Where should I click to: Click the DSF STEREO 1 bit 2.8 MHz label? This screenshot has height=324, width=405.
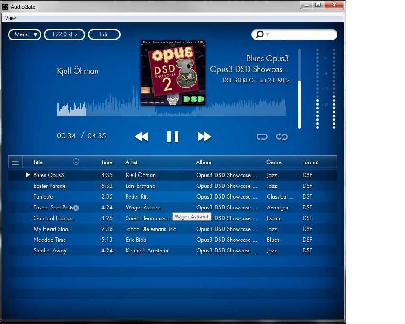[x=256, y=81]
